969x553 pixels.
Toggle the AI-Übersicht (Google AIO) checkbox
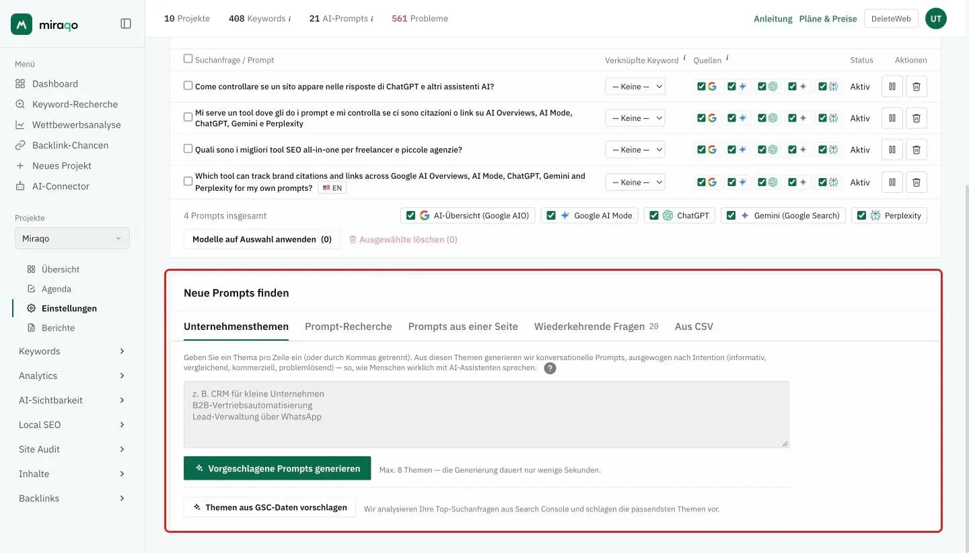(410, 216)
